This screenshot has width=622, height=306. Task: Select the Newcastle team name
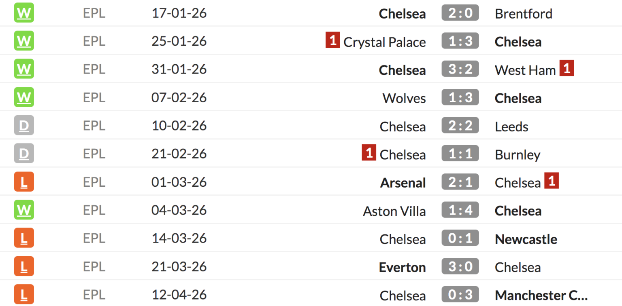[x=526, y=239]
